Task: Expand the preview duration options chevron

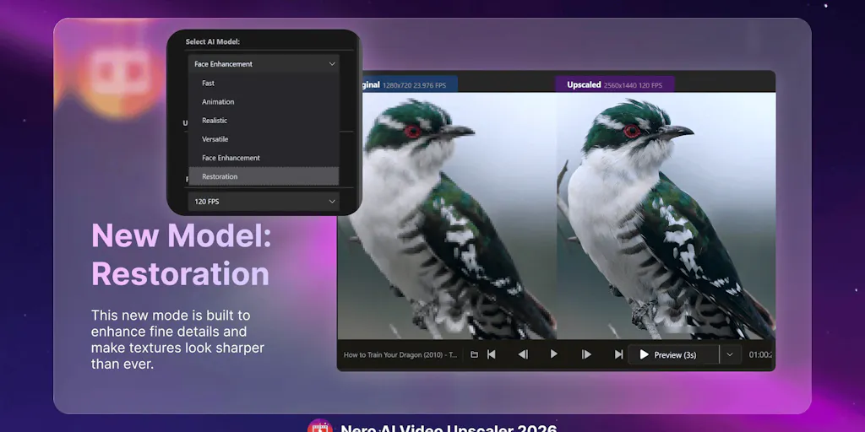Action: pos(729,355)
